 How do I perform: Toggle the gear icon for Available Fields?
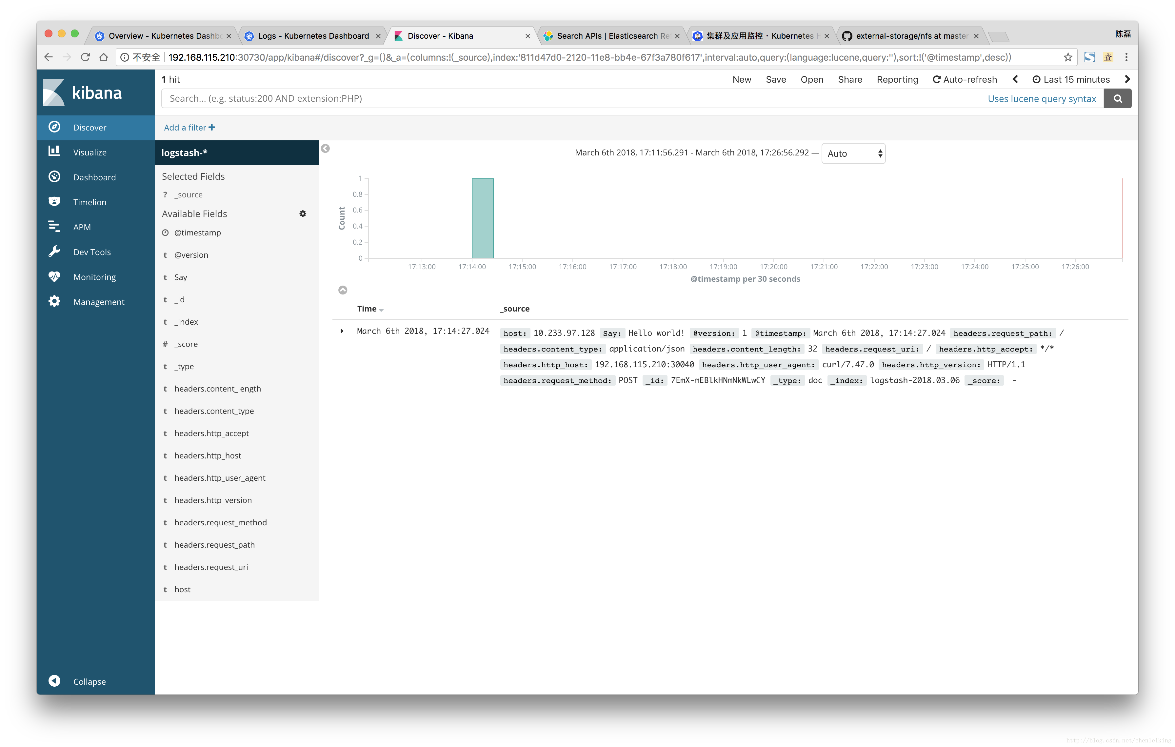(x=304, y=213)
